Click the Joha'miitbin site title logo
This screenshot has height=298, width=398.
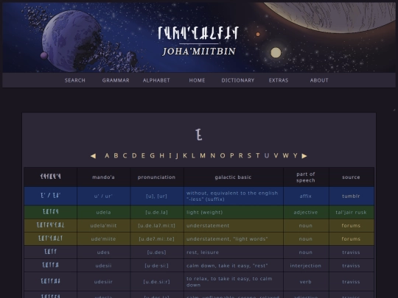pos(199,40)
